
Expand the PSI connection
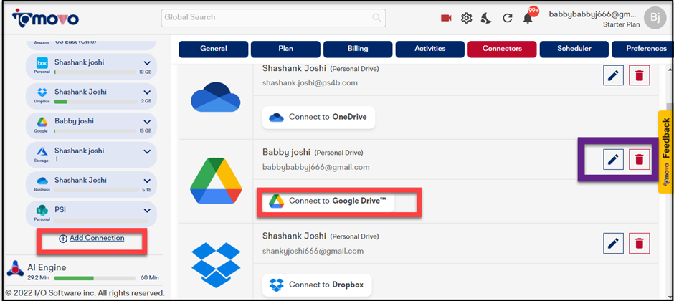pos(147,211)
